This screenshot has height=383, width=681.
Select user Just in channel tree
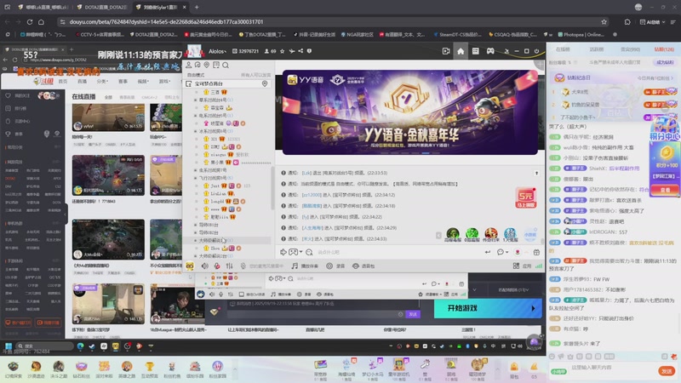pyautogui.click(x=215, y=186)
